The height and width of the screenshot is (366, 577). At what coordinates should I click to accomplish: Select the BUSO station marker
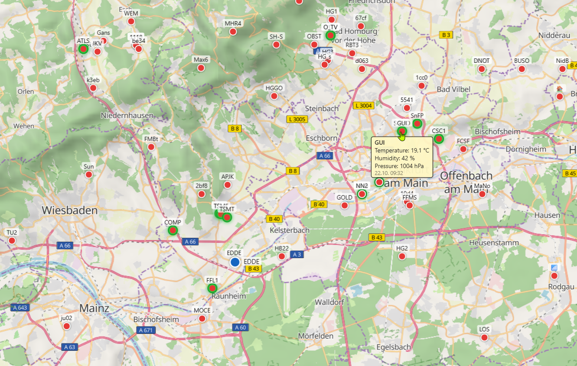[x=522, y=69]
